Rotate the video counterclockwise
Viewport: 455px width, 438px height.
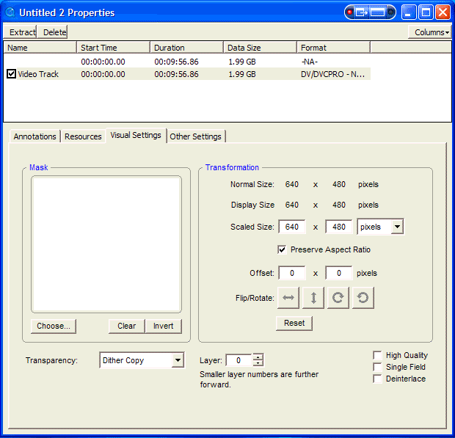pos(362,298)
